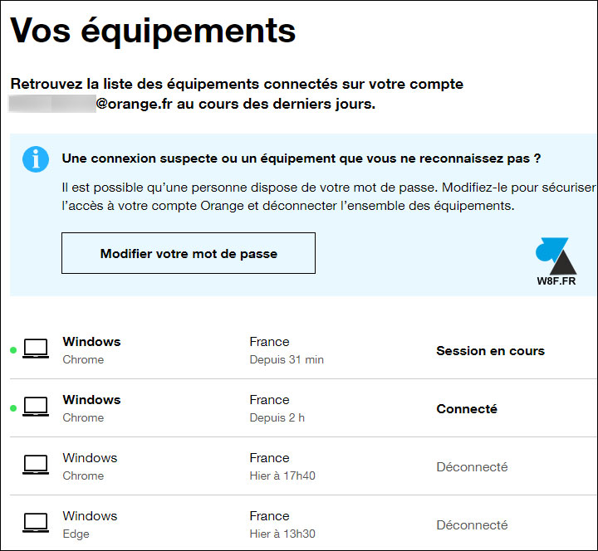
Task: Click the laptop icon for Hier à 17h40 entry
Action: [x=36, y=465]
